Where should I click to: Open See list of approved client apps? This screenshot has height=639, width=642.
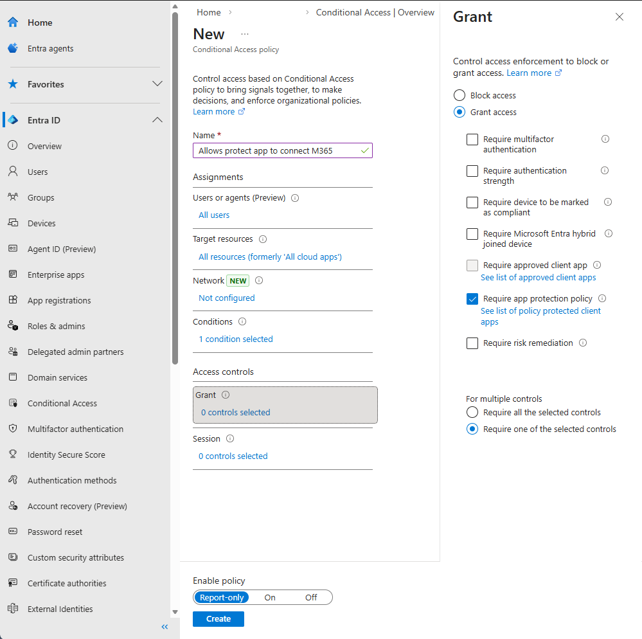tap(539, 278)
